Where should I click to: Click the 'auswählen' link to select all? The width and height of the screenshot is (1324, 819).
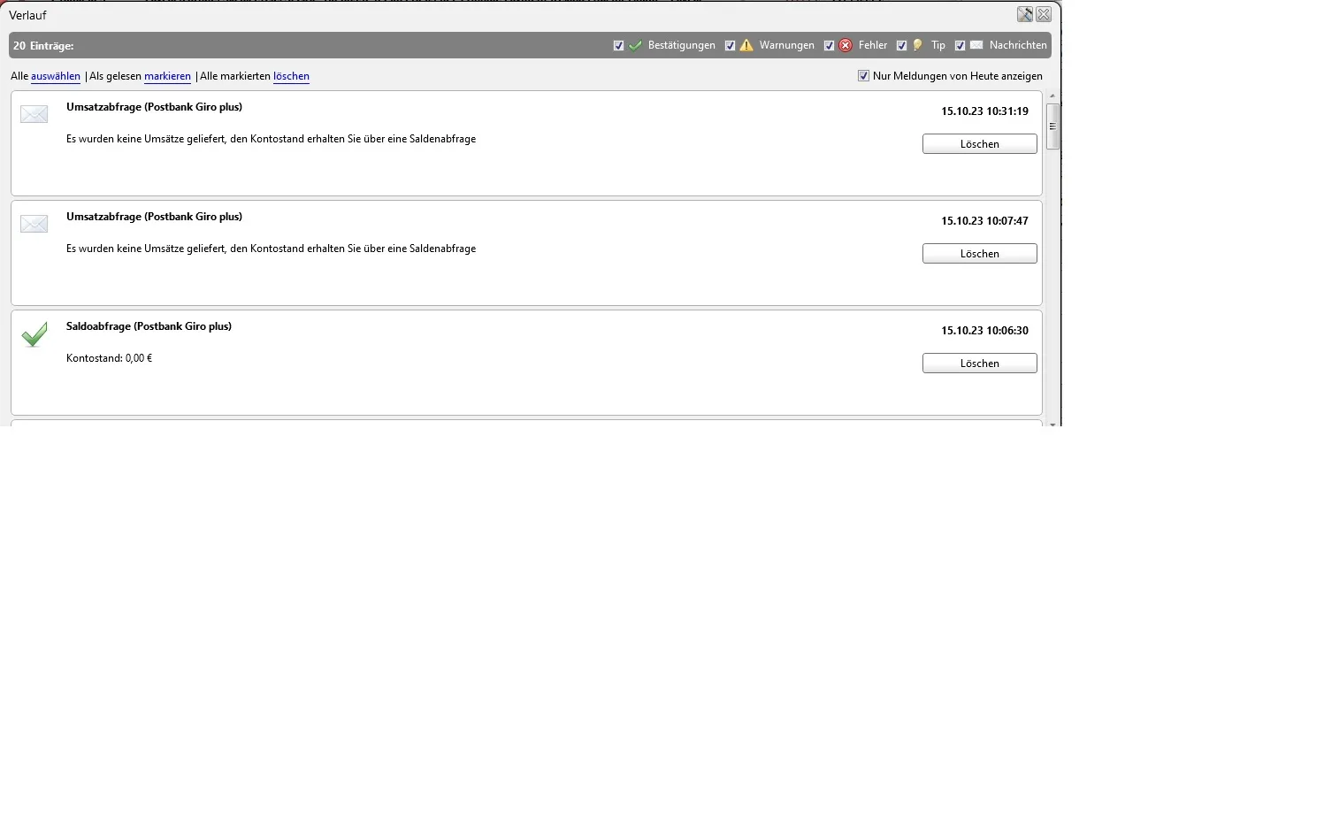pyautogui.click(x=56, y=76)
